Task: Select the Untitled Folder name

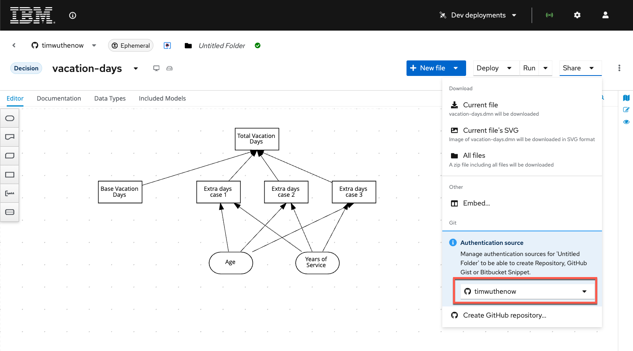Action: pos(222,46)
